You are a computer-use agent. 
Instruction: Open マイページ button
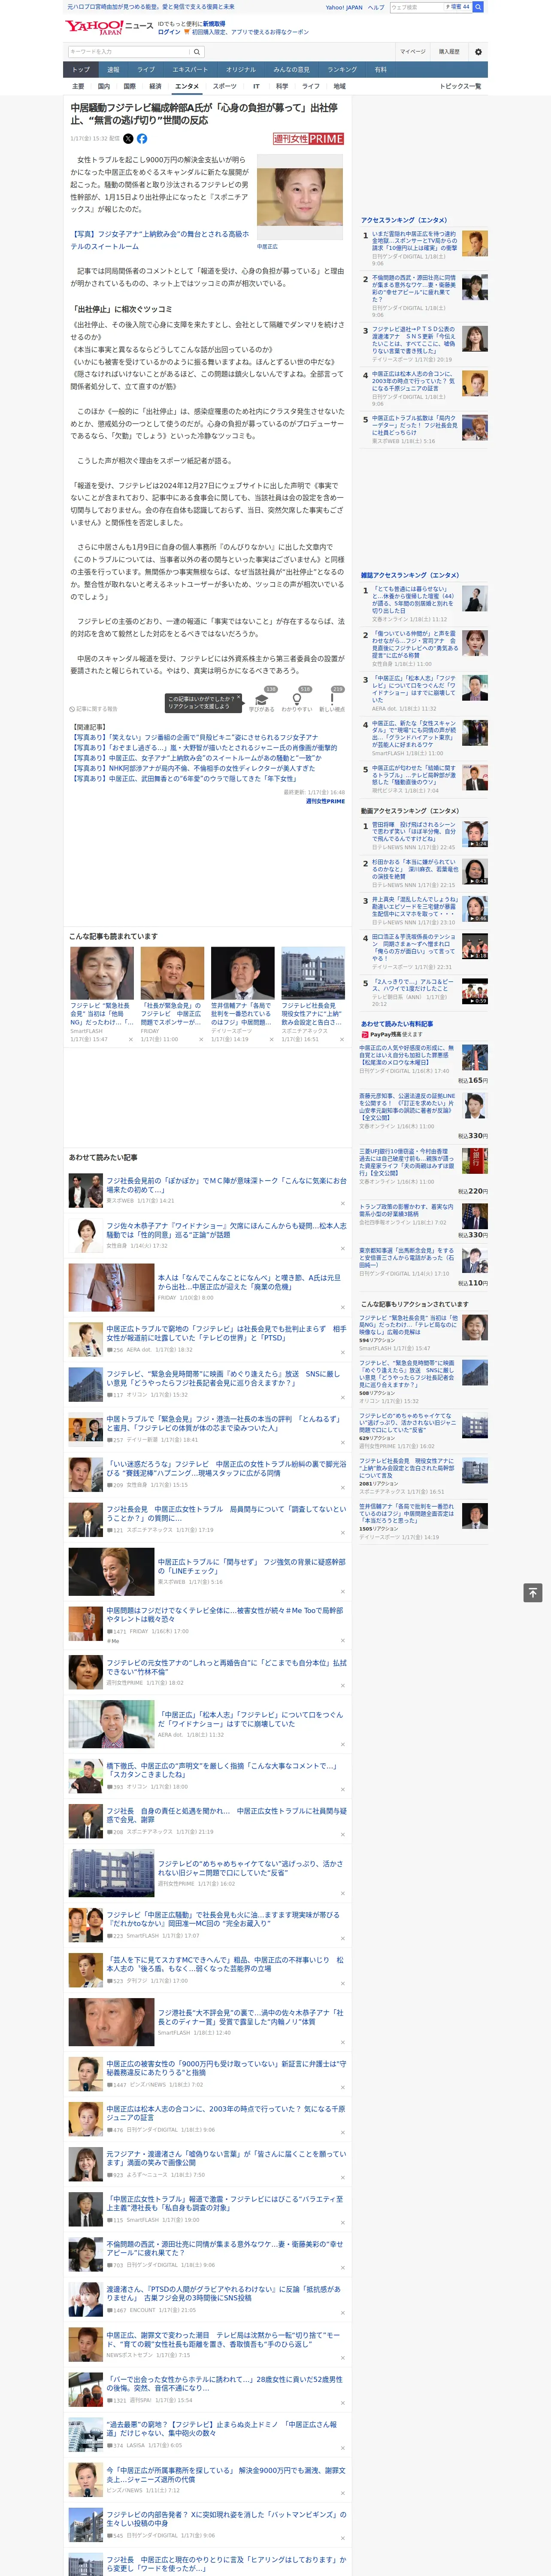(x=412, y=51)
